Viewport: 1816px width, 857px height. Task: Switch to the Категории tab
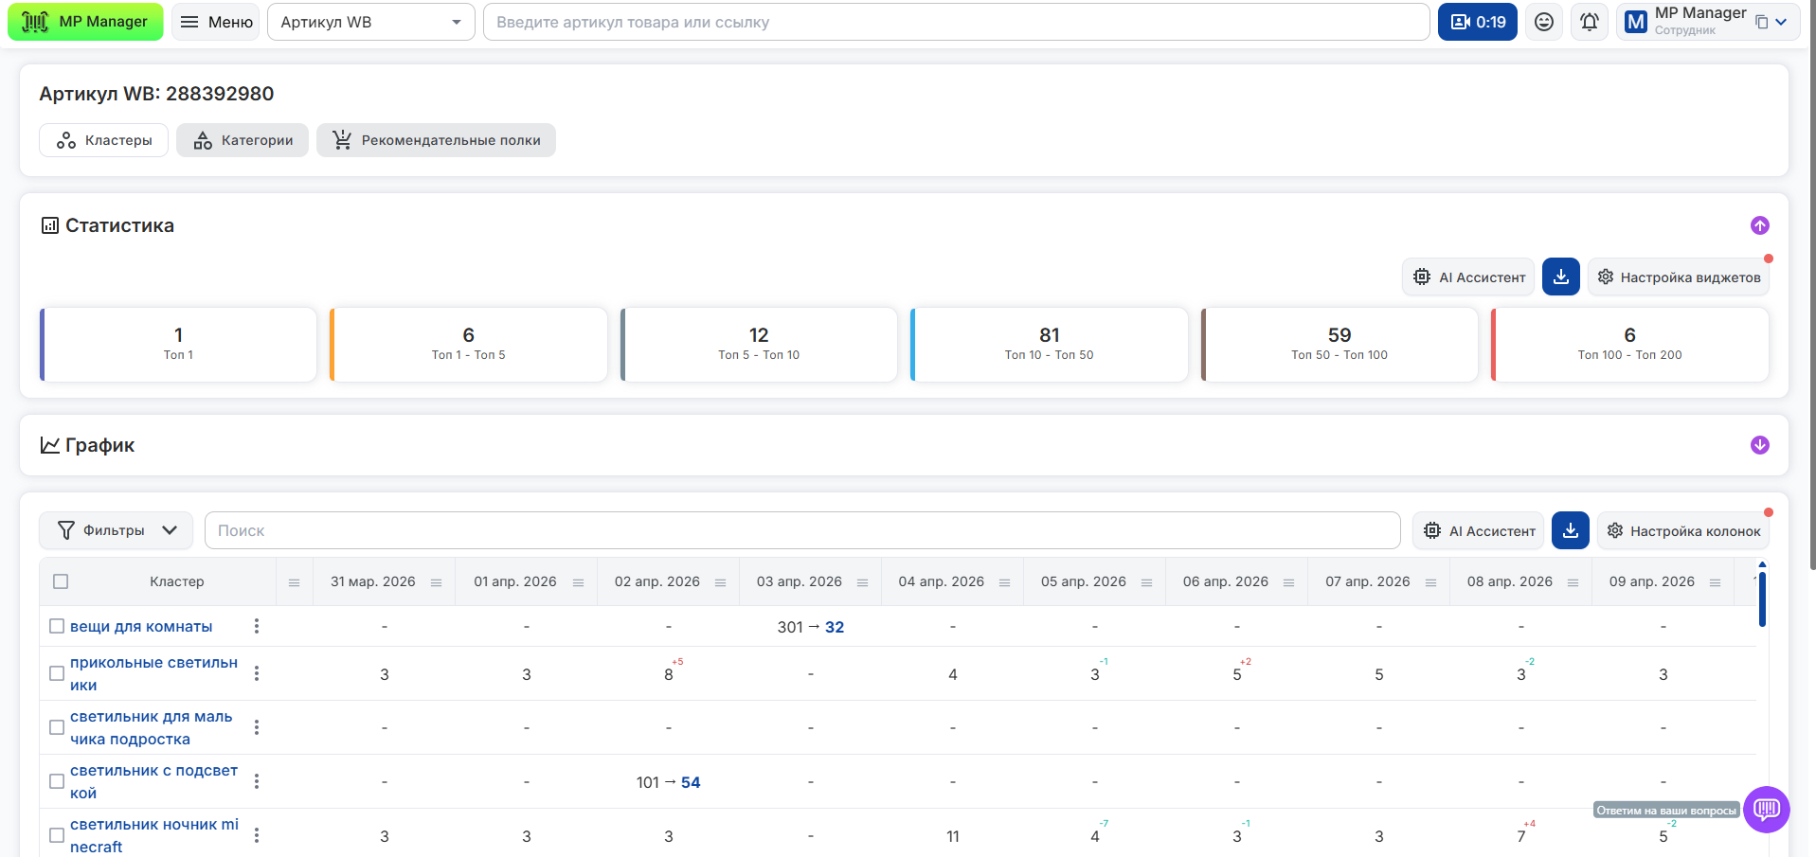click(x=243, y=140)
